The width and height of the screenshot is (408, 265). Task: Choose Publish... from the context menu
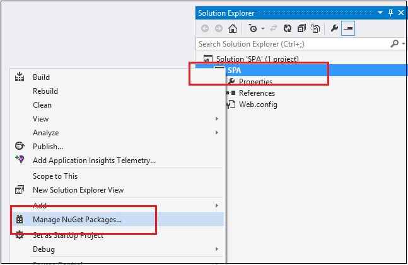click(x=48, y=147)
